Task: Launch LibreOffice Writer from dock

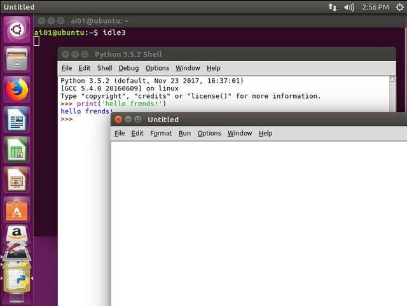Action: 17,120
